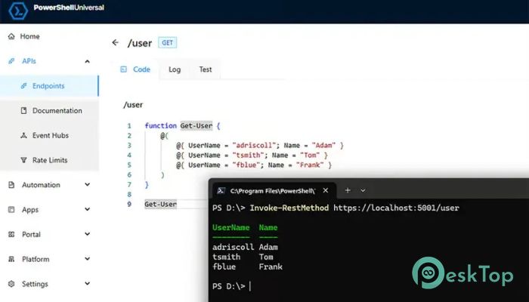Open the terminal profile dropdown arrow

click(x=363, y=190)
